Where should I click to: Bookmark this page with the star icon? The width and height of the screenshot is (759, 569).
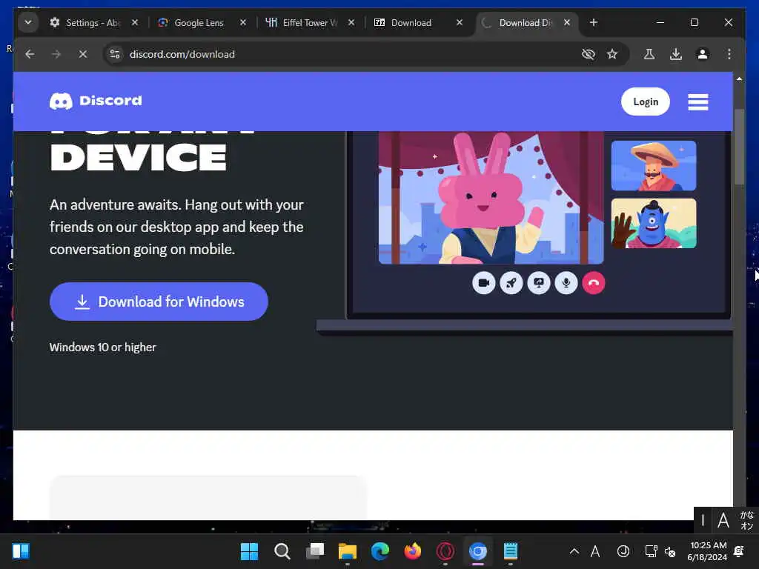point(612,54)
